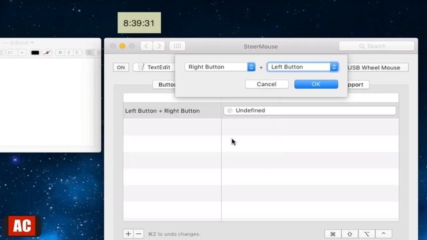The width and height of the screenshot is (427, 240).
Task: Toggle the Control modifier key button
Action: [384, 234]
